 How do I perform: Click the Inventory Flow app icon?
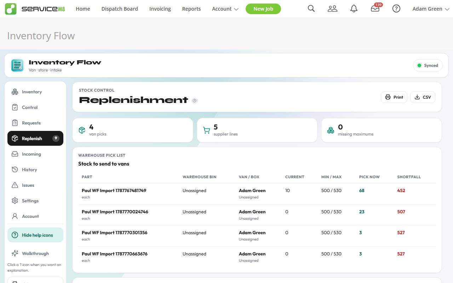point(17,65)
